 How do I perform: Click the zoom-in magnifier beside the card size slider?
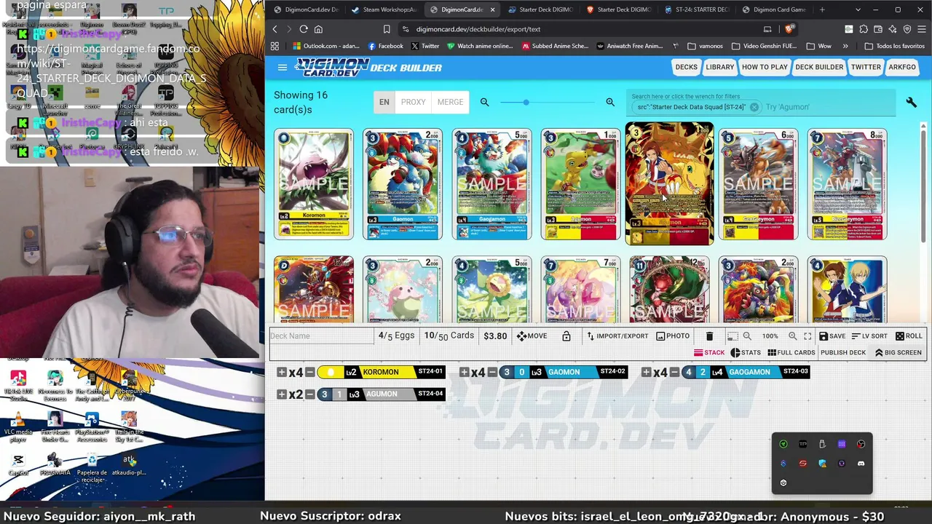[x=610, y=102]
